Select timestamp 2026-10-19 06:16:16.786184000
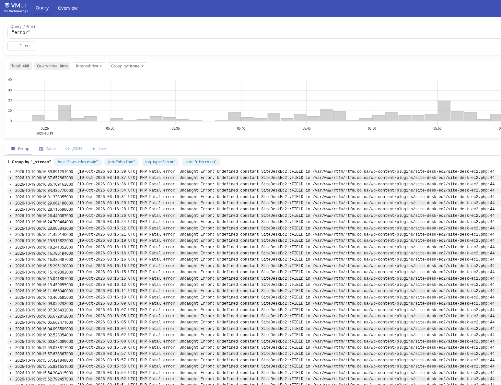Image resolution: width=501 pixels, height=385 pixels. pyautogui.click(x=44, y=253)
